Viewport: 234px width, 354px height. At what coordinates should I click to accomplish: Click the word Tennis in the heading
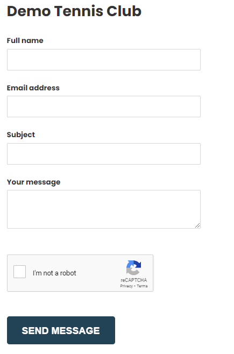click(x=79, y=11)
